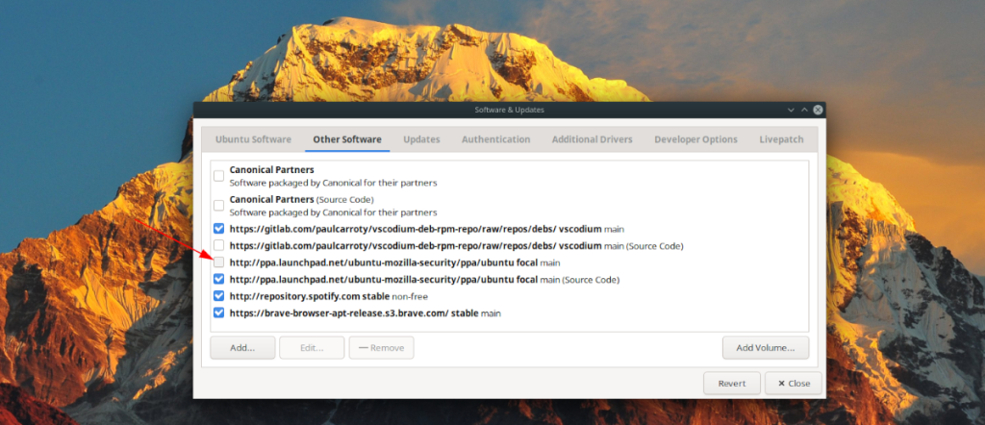
Task: Click the Software & Updates title bar text
Action: [x=510, y=110]
